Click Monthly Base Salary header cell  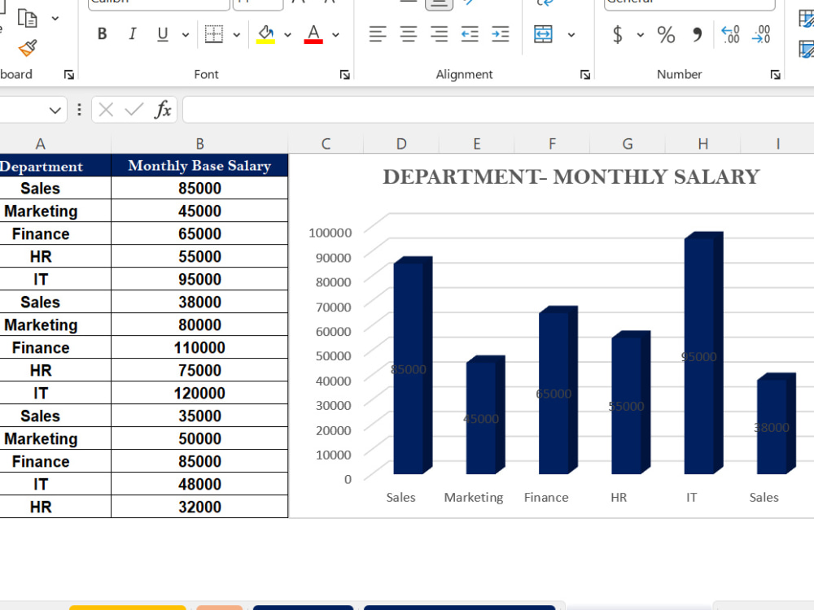tap(200, 165)
